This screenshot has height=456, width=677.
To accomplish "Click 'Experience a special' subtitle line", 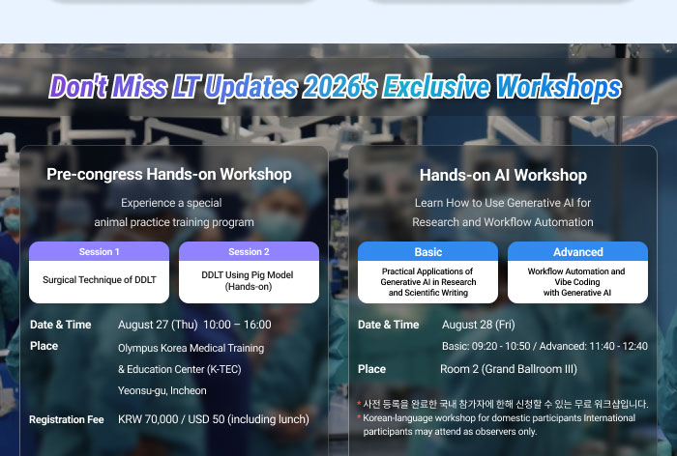I will (171, 203).
